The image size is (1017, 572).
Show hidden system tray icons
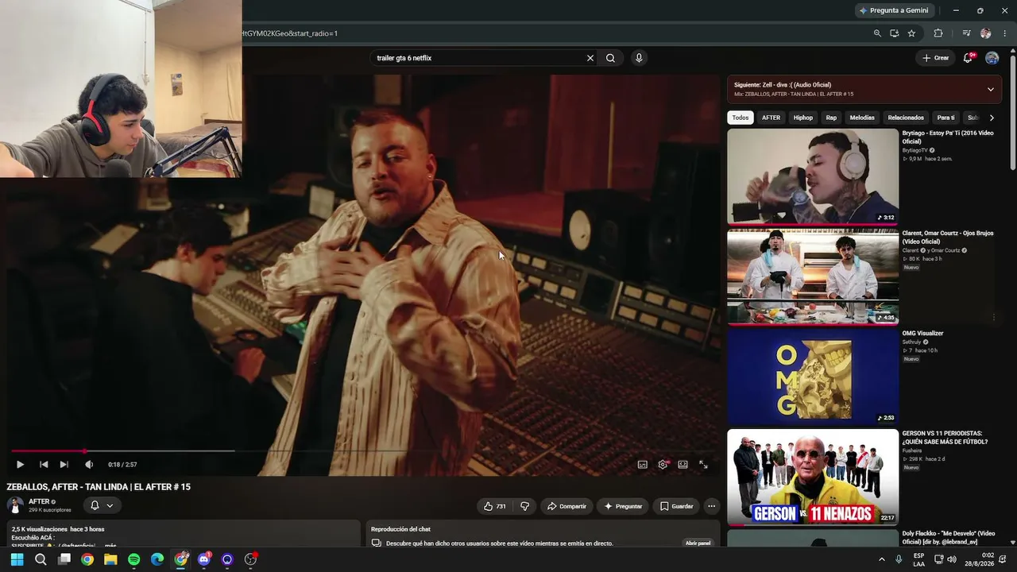(881, 559)
